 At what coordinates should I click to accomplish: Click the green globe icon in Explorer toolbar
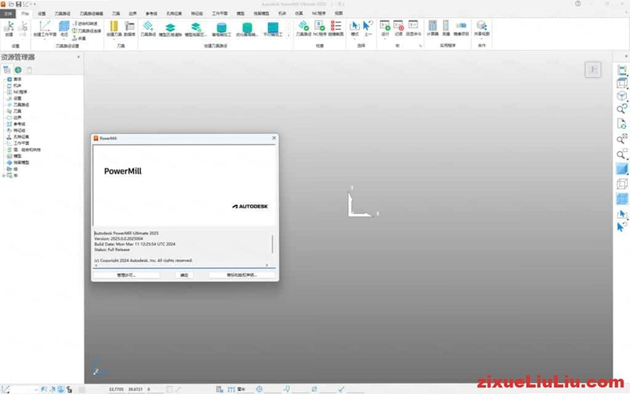(x=18, y=70)
